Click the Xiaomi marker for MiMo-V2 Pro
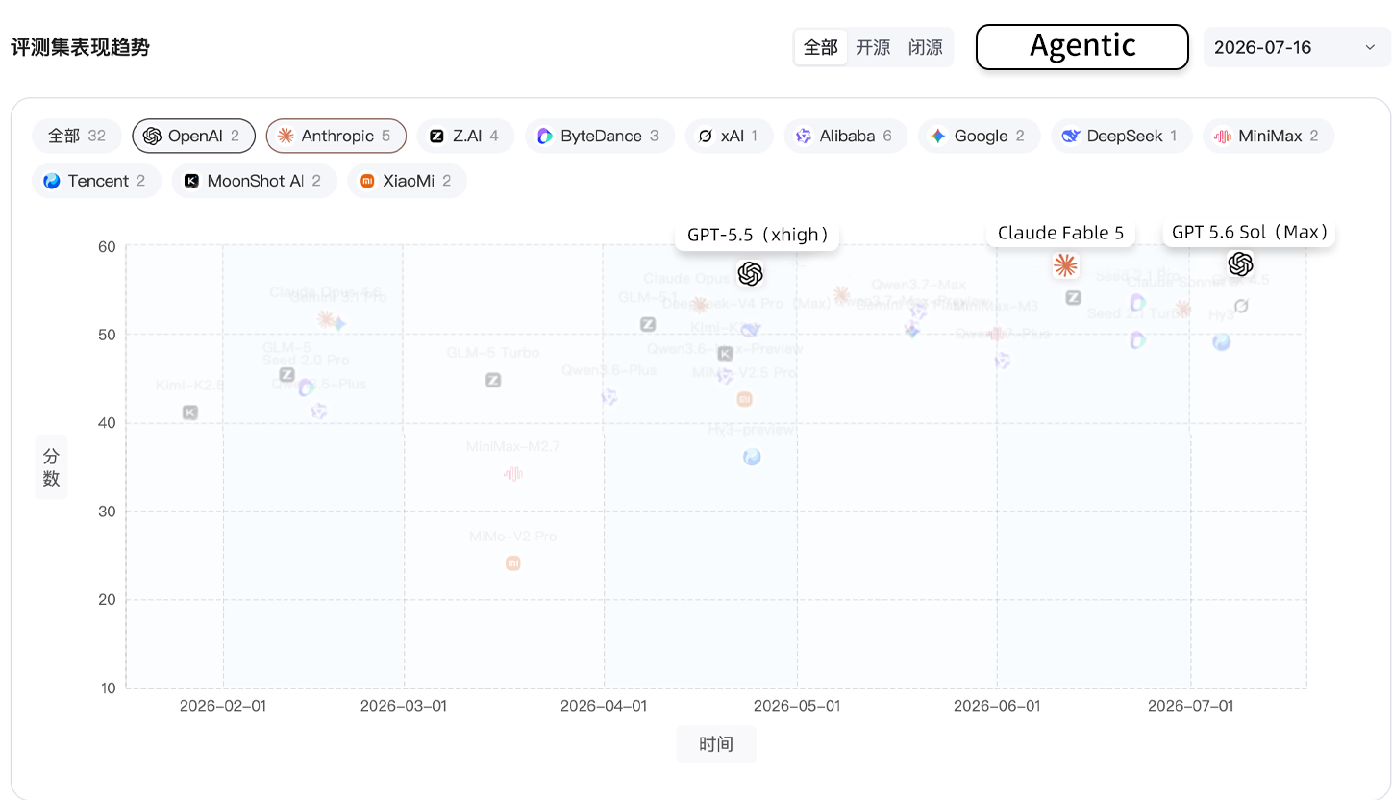The height and width of the screenshot is (800, 1392). point(513,562)
